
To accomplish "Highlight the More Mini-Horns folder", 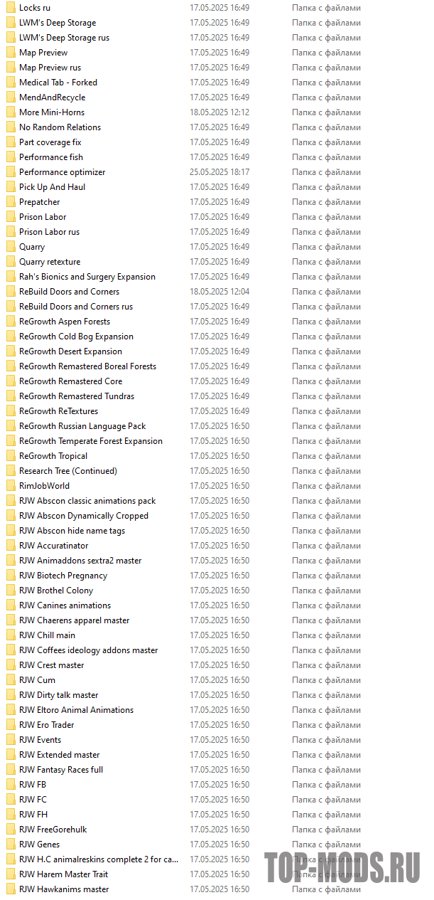I will coord(52,112).
